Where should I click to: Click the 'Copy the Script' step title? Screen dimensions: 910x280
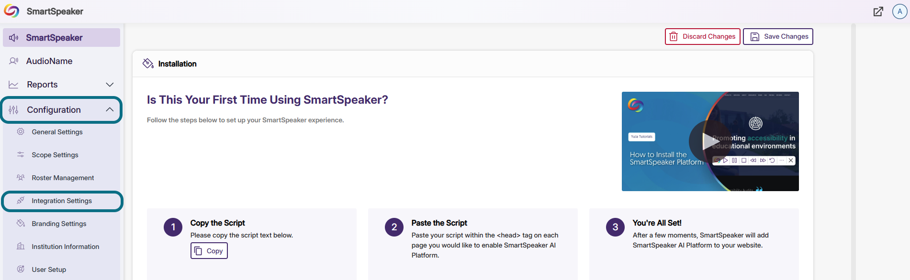(x=217, y=223)
